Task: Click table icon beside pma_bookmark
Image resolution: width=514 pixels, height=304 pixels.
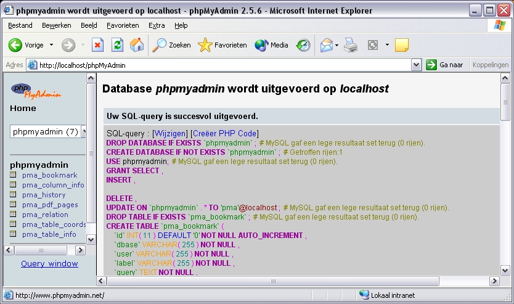Action: 13,175
